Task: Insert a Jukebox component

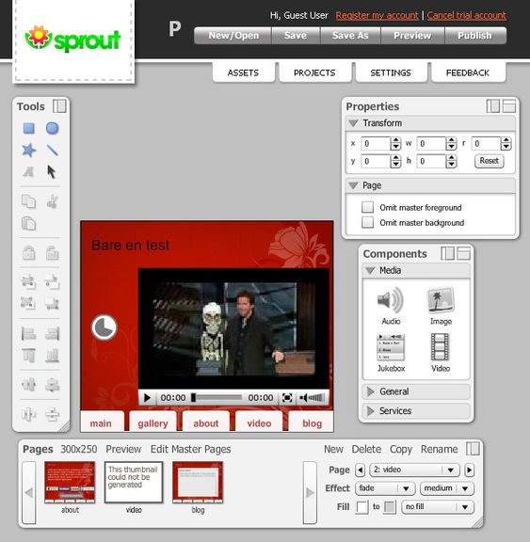Action: click(391, 353)
